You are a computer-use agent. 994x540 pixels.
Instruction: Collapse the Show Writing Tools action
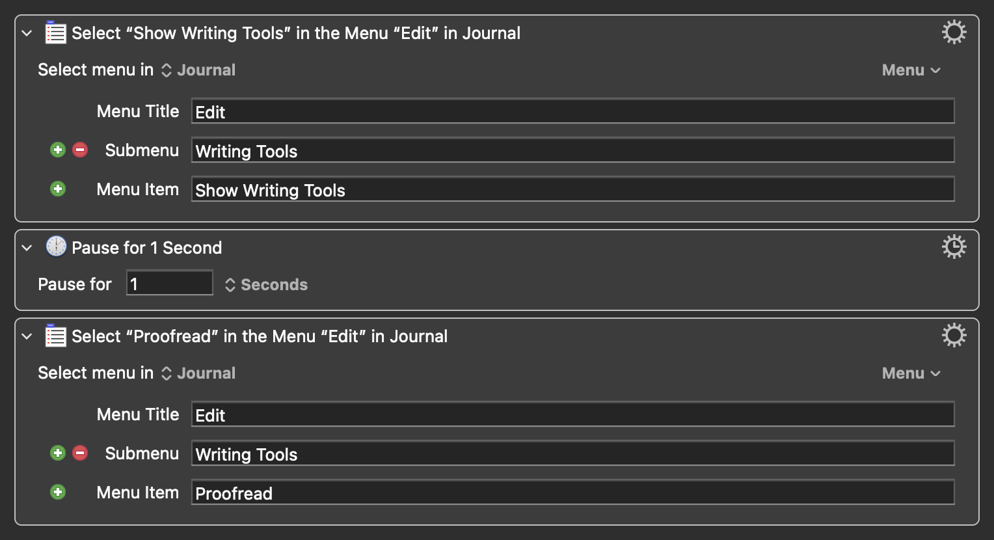pyautogui.click(x=27, y=33)
